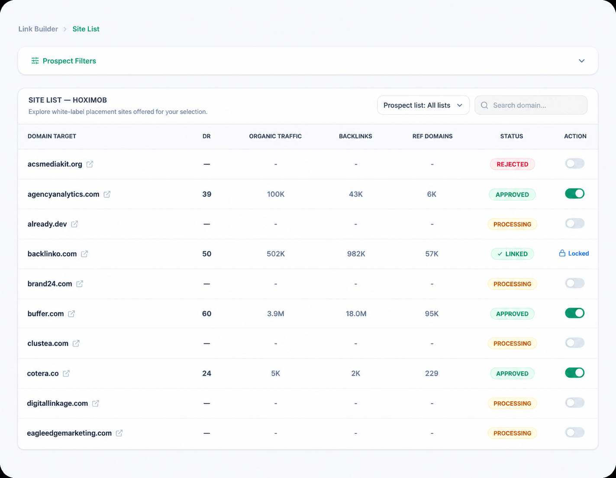
Task: Sort by DR column header
Action: click(206, 136)
